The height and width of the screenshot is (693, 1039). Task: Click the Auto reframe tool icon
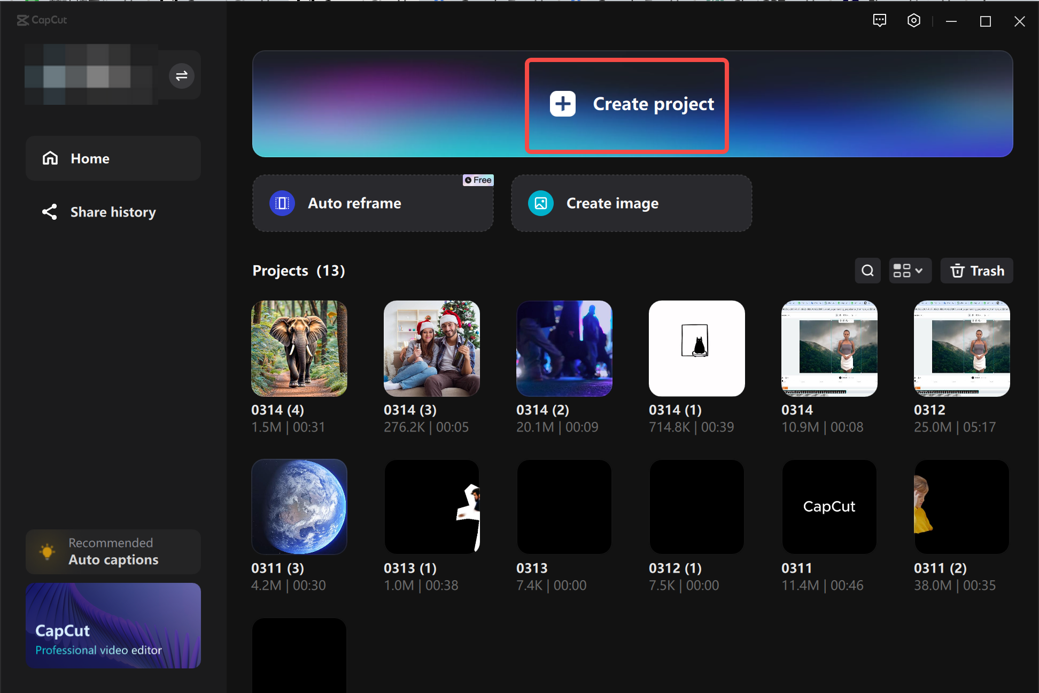point(282,203)
